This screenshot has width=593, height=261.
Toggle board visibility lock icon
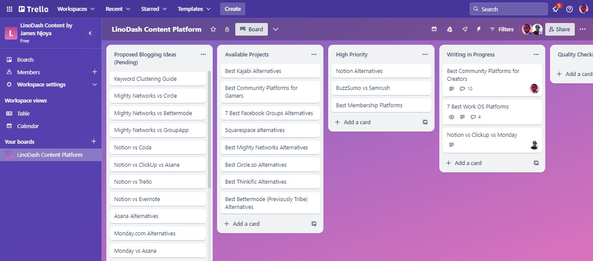click(227, 29)
